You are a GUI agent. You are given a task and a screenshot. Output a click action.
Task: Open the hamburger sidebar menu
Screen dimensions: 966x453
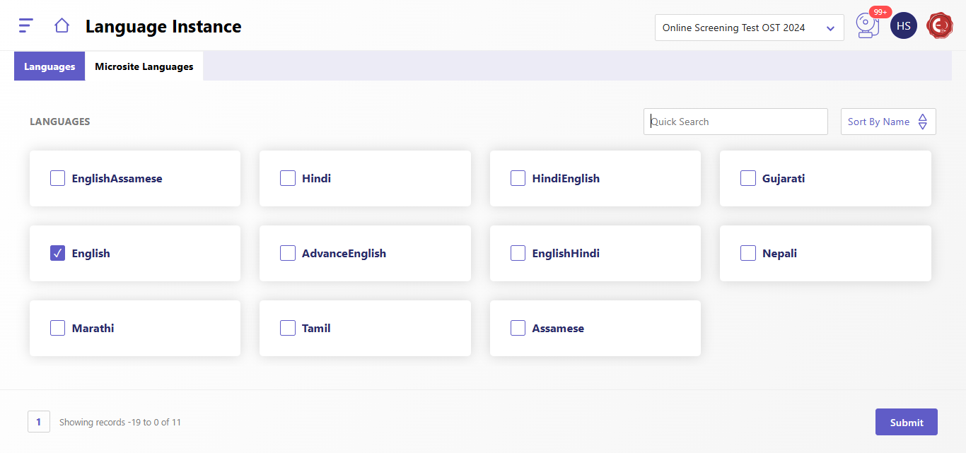(x=25, y=26)
